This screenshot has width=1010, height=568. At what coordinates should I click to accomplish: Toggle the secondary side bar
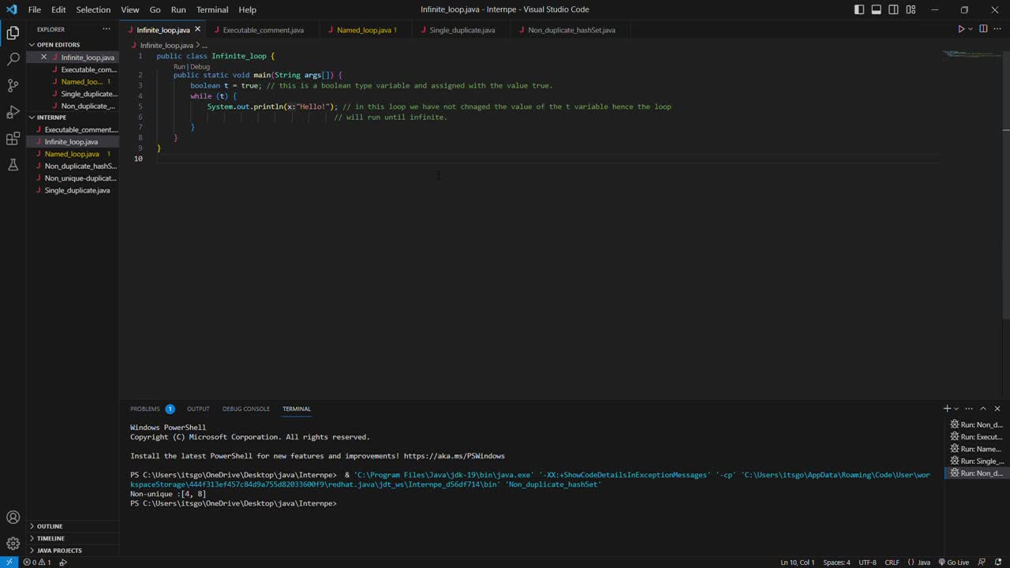894,9
